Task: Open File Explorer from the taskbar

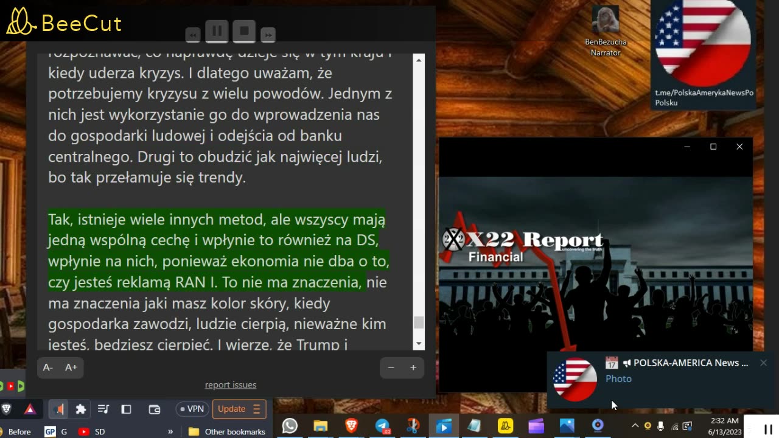Action: (321, 426)
